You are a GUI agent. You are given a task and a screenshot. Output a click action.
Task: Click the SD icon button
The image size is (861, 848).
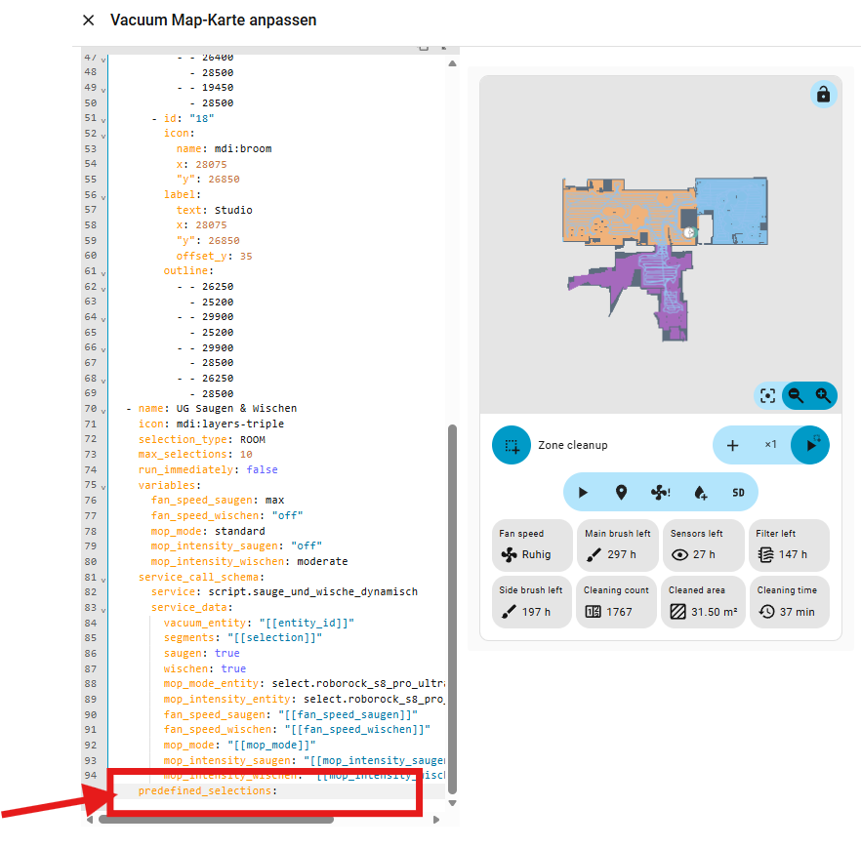coord(738,492)
